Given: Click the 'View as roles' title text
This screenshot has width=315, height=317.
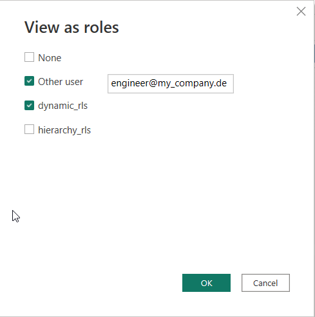Looking at the screenshot, I should (x=72, y=28).
